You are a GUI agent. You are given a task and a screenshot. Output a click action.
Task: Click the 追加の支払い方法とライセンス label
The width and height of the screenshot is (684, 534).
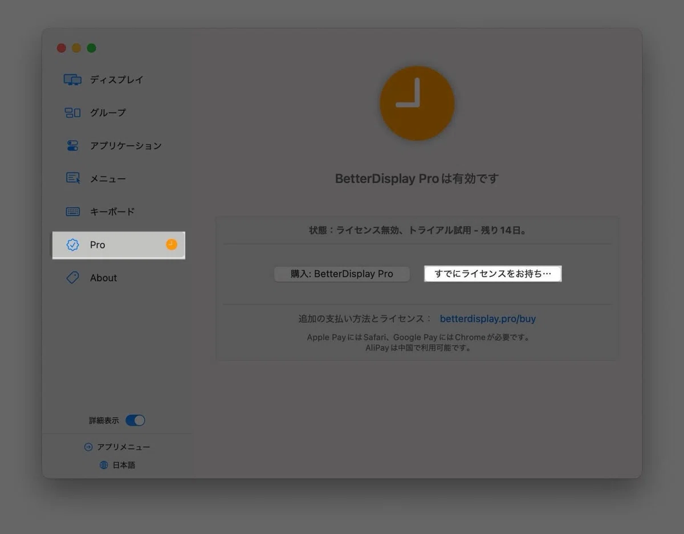[x=365, y=319]
